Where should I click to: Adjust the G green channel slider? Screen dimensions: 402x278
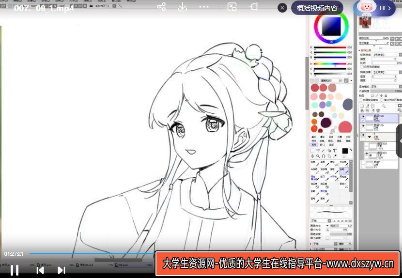tap(330, 52)
